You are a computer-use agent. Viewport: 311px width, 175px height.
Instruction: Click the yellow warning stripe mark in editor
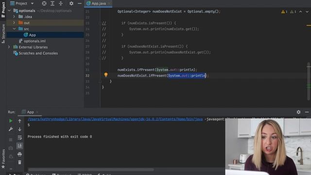[x=309, y=25]
